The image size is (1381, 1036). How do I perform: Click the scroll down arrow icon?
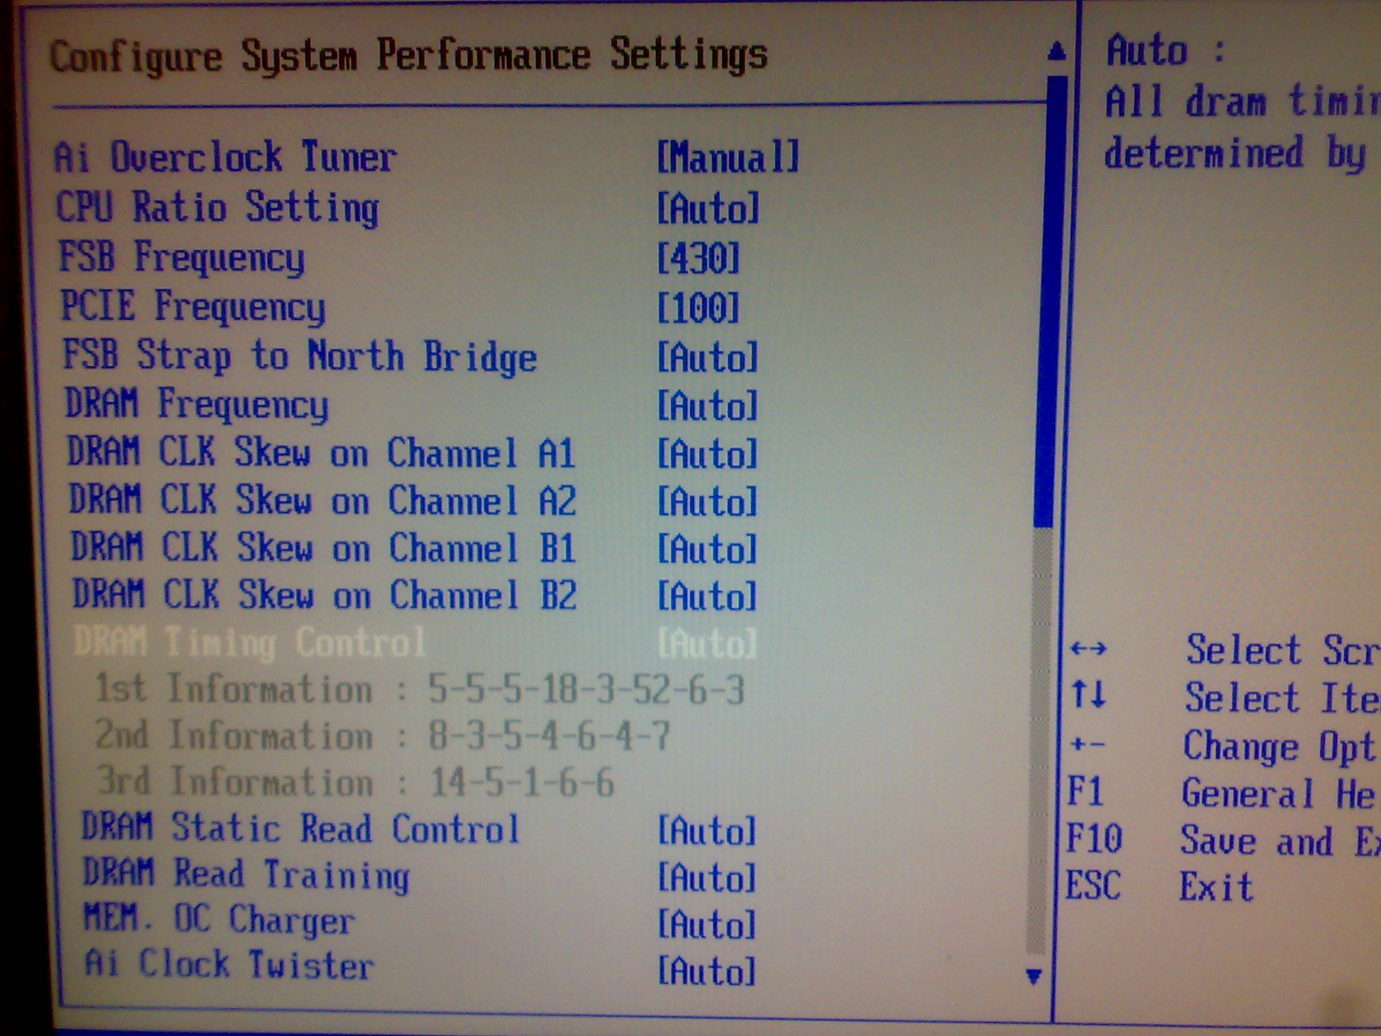tap(1033, 976)
